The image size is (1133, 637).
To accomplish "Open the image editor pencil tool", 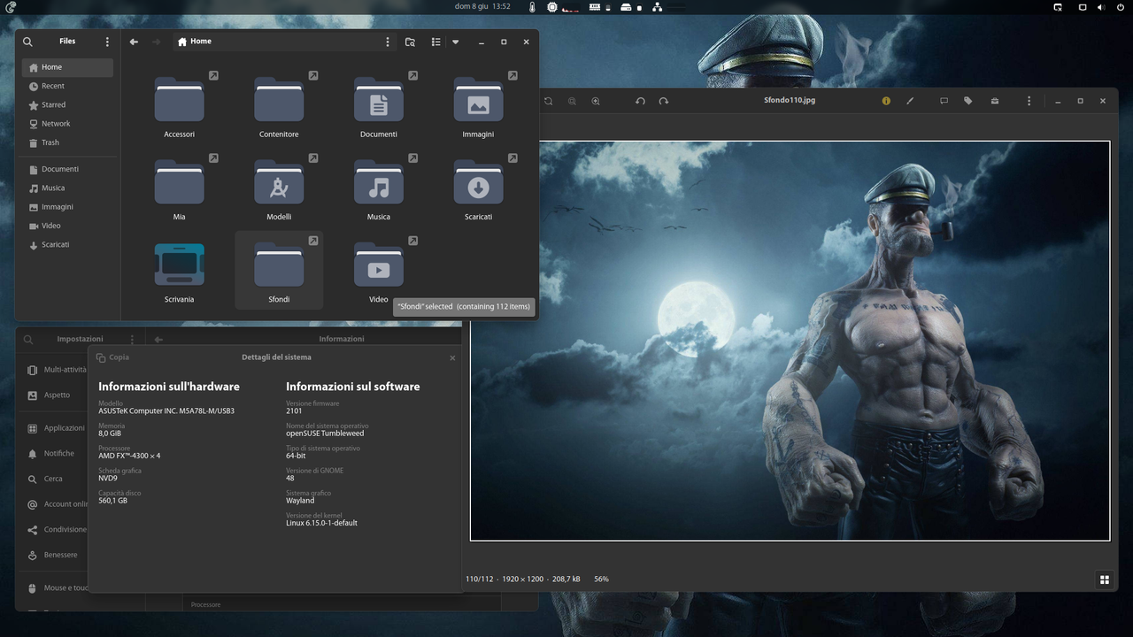I will tap(910, 101).
